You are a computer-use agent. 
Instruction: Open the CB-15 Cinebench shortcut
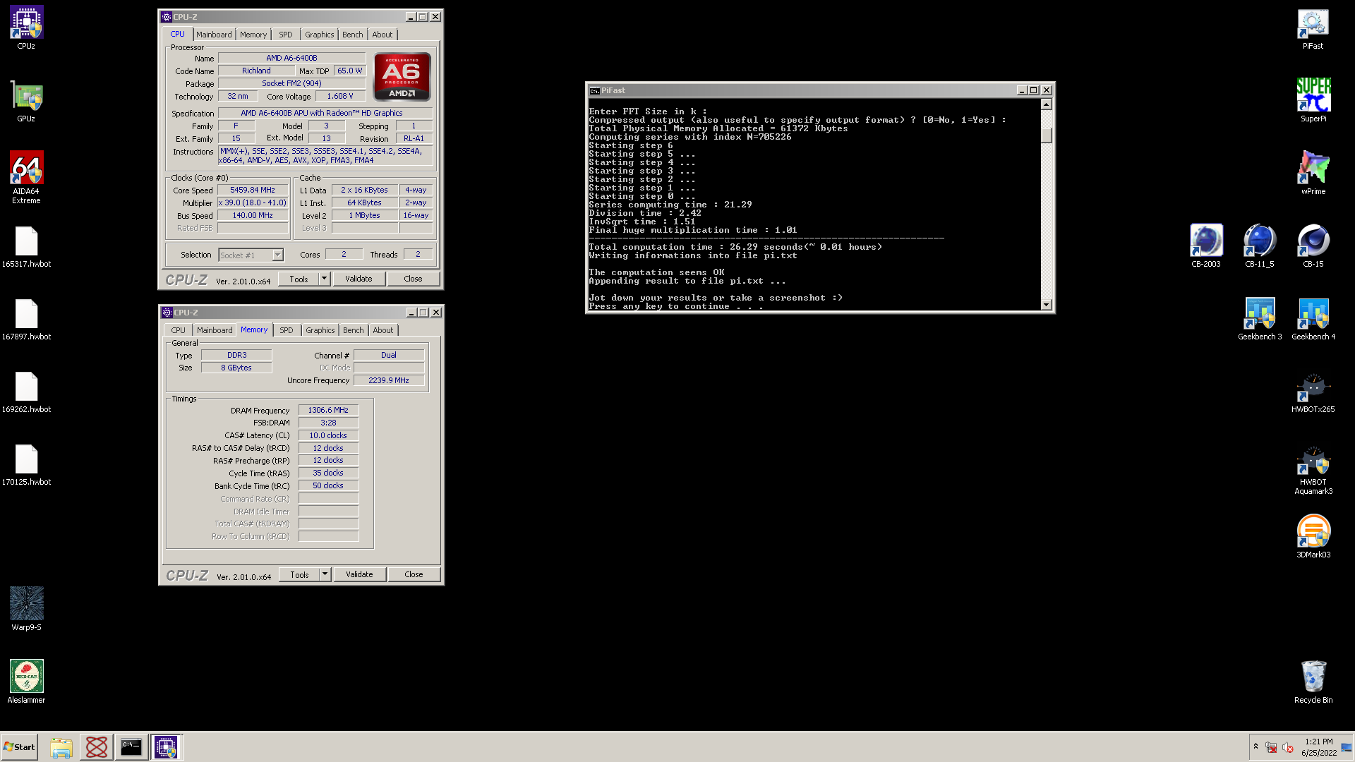[x=1313, y=246]
